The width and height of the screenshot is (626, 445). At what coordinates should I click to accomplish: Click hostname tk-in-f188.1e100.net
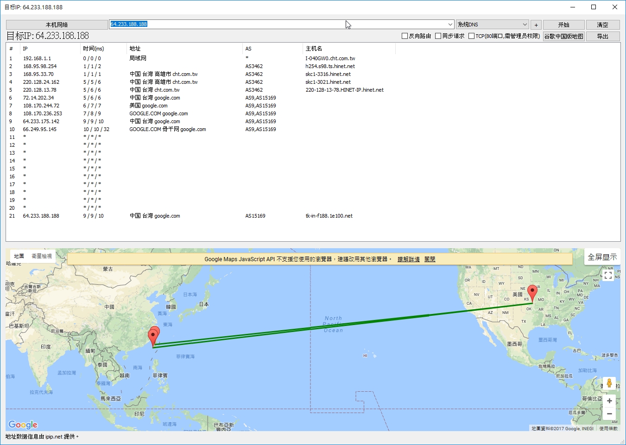[x=329, y=216]
